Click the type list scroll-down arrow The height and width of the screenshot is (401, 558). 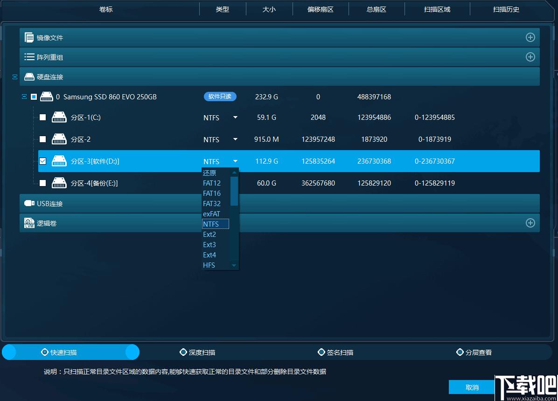234,265
